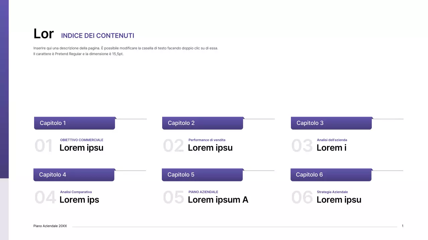Select the Analisi Comparativa label
This screenshot has height=240, width=428.
76,192
